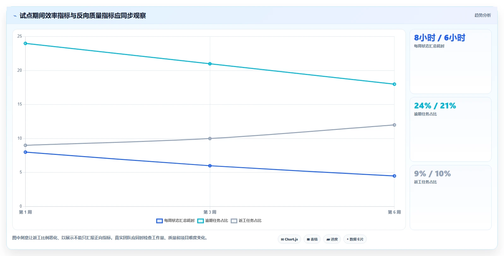504x256 pixels.
Task: Toggle 返工任务占比 legend series
Action: coord(246,221)
